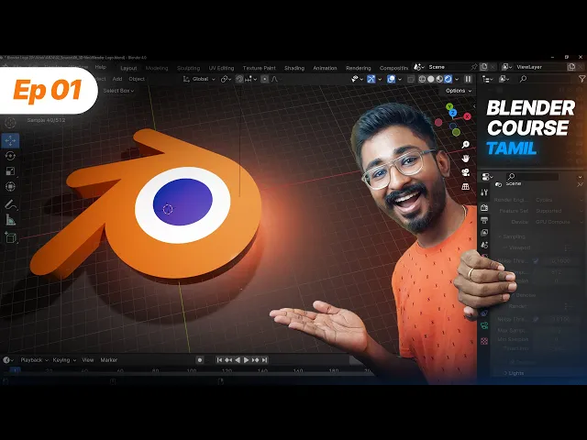
Task: Toggle the snap magnet button
Action: pyautogui.click(x=239, y=79)
